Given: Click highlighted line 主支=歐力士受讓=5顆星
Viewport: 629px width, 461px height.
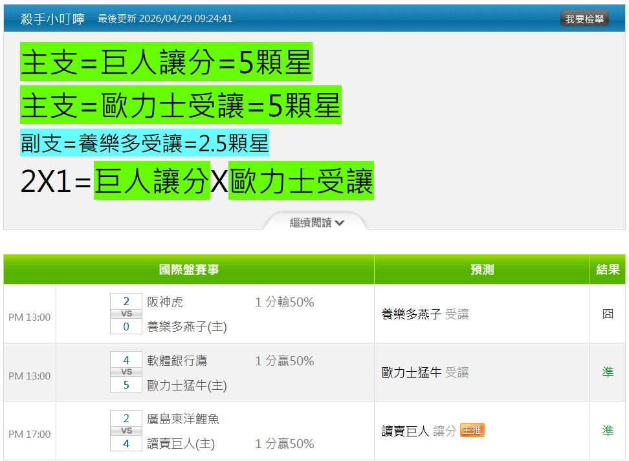Looking at the screenshot, I should pyautogui.click(x=181, y=105).
